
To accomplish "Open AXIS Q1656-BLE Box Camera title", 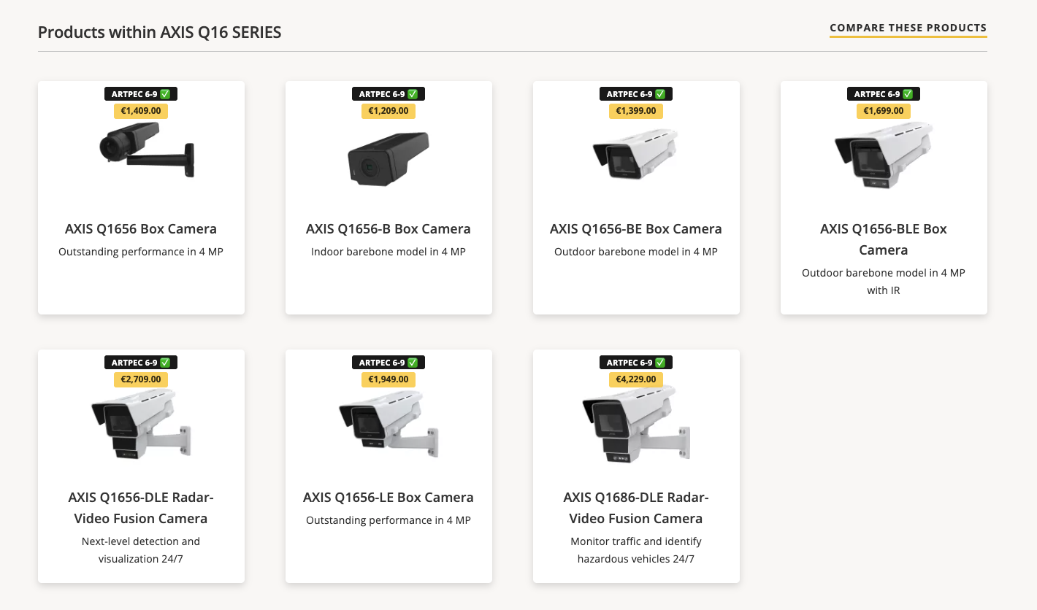I will 884,239.
